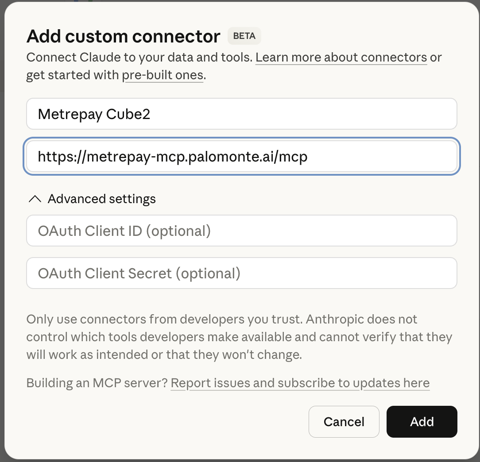The height and width of the screenshot is (462, 480).
Task: Click the Add custom connector dialog title
Action: (x=123, y=36)
